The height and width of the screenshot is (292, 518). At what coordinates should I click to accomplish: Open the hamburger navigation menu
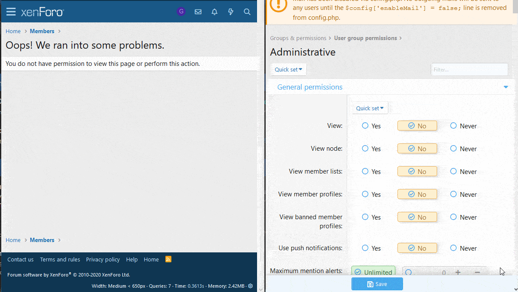click(11, 12)
